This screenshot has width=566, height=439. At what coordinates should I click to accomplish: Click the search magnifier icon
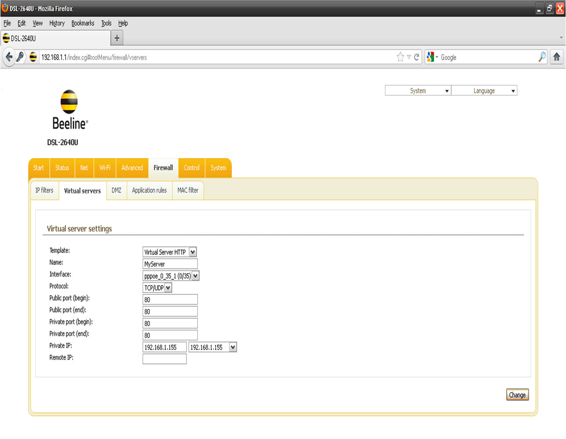pyautogui.click(x=542, y=57)
